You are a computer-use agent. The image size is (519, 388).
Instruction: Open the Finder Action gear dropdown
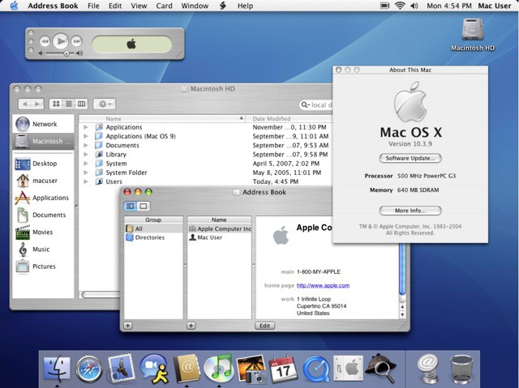pyautogui.click(x=105, y=104)
